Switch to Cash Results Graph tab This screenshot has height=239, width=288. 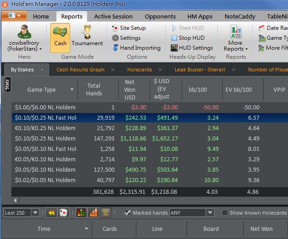pos(80,70)
